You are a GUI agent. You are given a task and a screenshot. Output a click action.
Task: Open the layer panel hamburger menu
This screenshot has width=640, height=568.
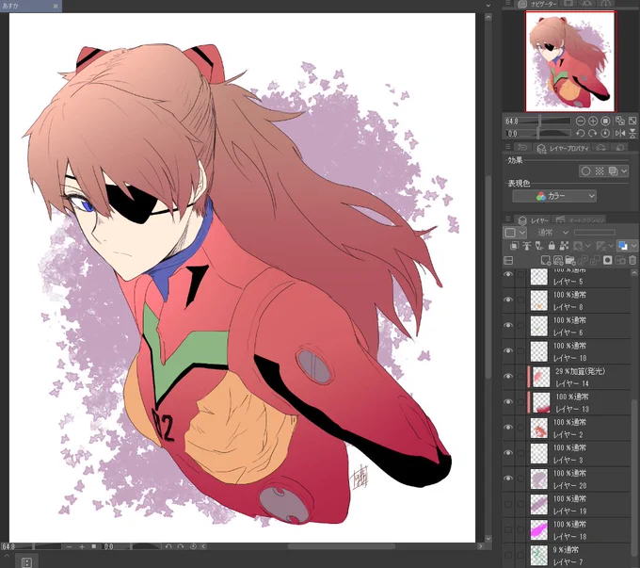coord(507,219)
